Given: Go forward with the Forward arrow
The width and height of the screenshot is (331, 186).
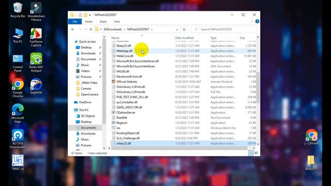Looking at the screenshot, I should 80,29.
